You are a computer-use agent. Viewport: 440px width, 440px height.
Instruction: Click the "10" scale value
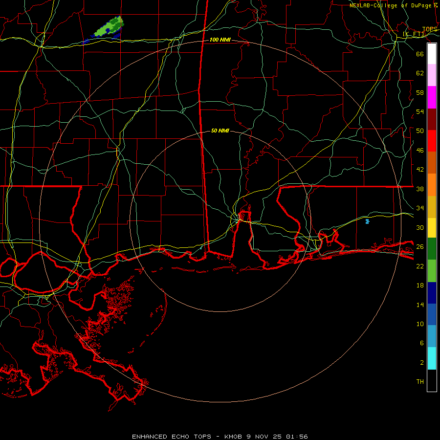point(420,324)
